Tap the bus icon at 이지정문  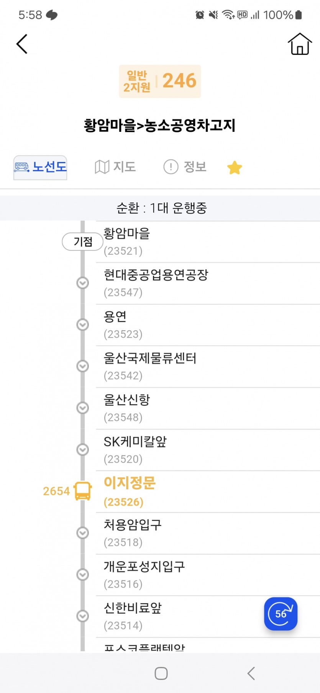coord(83,491)
